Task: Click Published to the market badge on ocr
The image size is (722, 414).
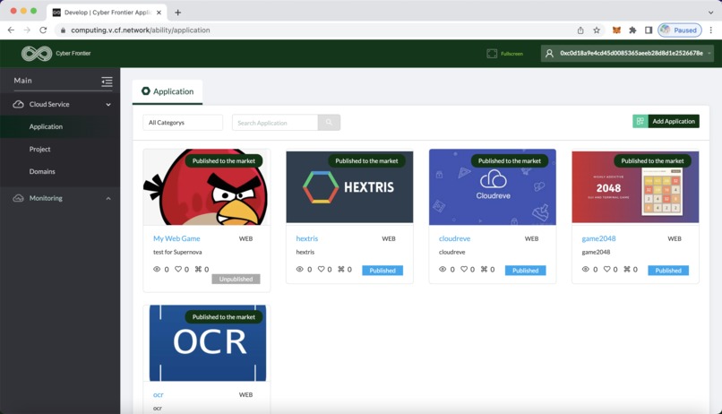Action: point(224,317)
